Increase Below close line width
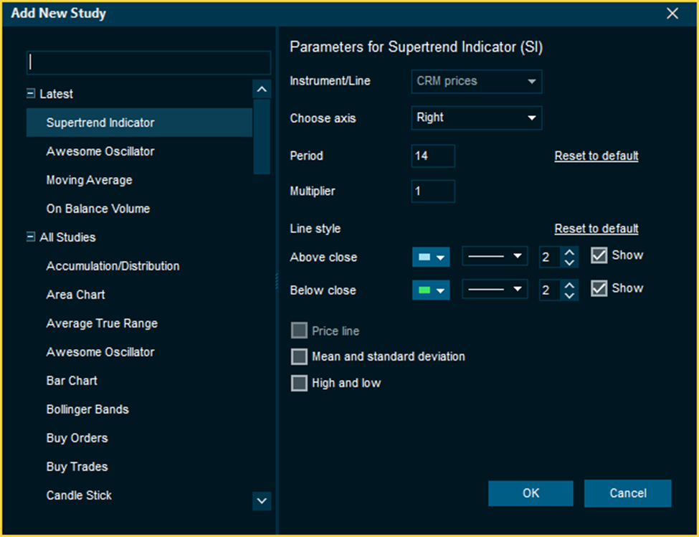 (569, 285)
